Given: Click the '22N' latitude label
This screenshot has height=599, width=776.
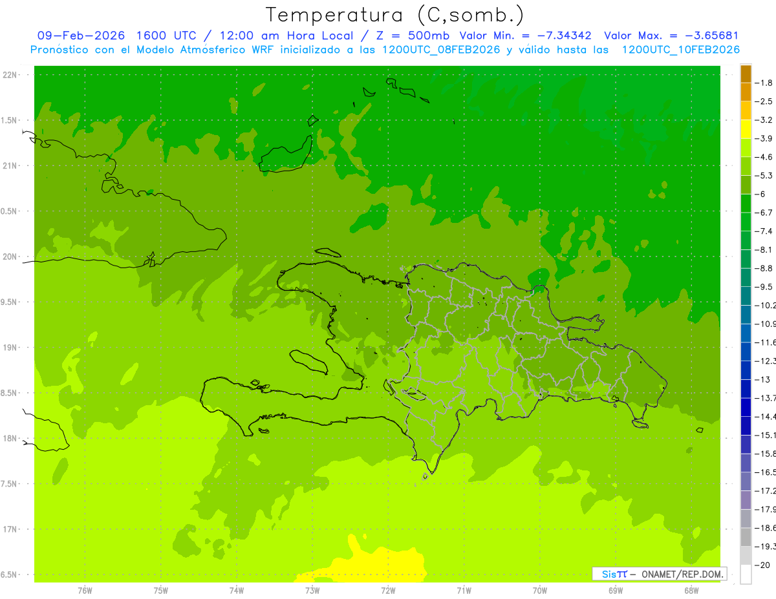Looking at the screenshot, I should click(x=10, y=75).
